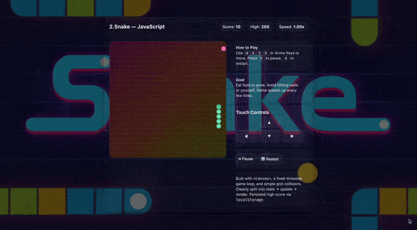Tap the left arrow touch control
Screen dimensions: 417x230
pyautogui.click(x=246, y=136)
